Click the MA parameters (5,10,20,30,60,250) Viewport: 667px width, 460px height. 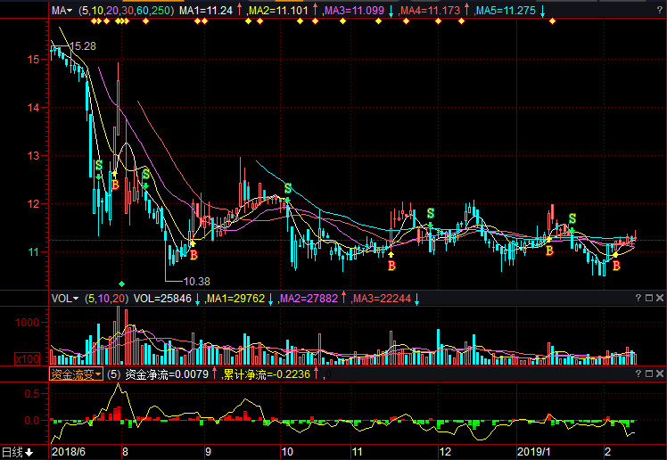tap(126, 11)
